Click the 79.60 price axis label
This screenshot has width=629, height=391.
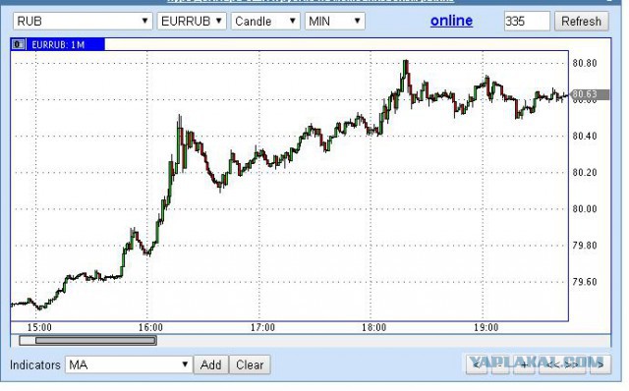point(585,282)
